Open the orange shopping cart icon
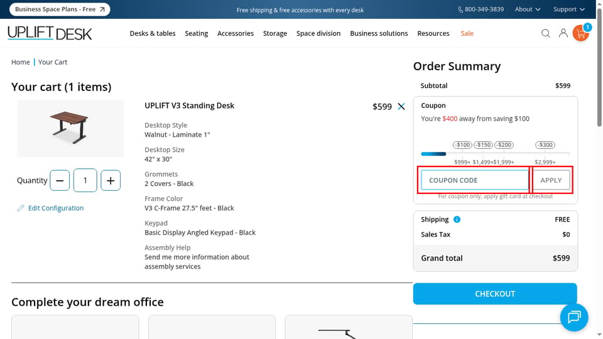This screenshot has height=339, width=603. [x=580, y=33]
